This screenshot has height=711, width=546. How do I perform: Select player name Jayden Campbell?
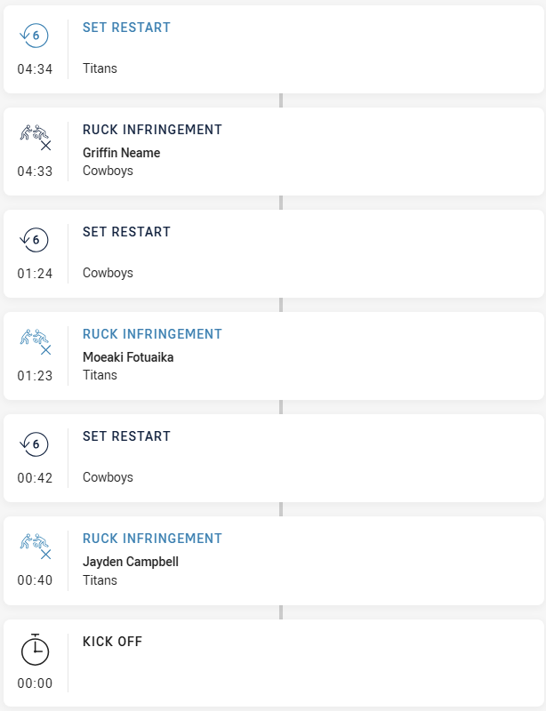point(130,562)
